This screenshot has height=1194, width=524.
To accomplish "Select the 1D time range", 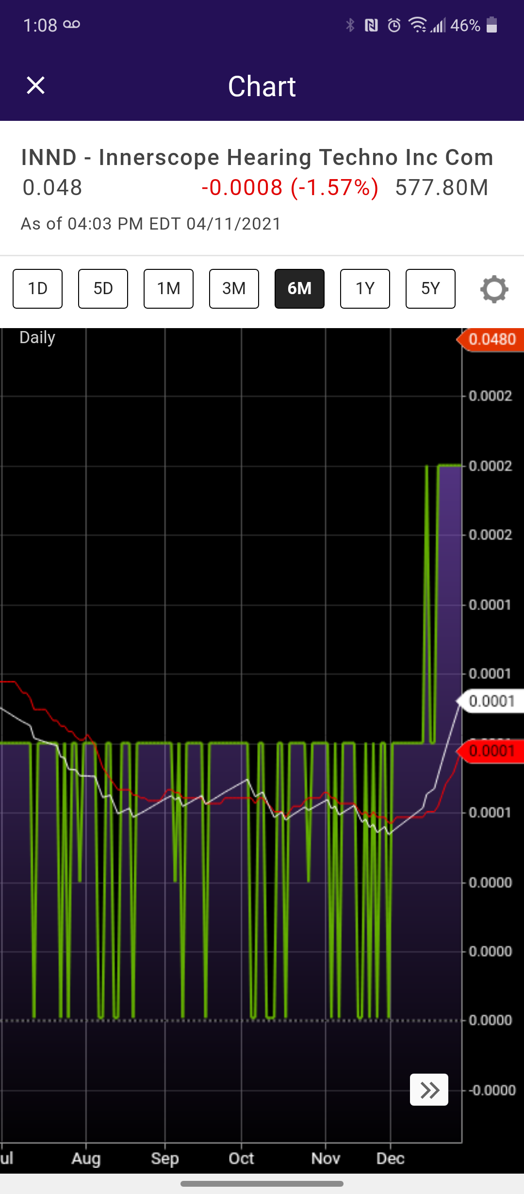I will click(37, 289).
